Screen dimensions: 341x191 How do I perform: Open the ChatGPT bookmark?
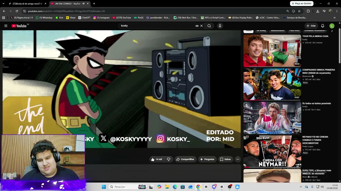[84, 18]
